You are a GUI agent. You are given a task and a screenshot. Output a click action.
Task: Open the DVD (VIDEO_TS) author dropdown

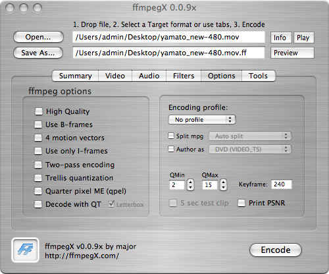250,150
